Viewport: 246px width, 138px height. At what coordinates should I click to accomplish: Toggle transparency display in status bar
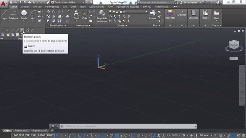tap(116, 135)
